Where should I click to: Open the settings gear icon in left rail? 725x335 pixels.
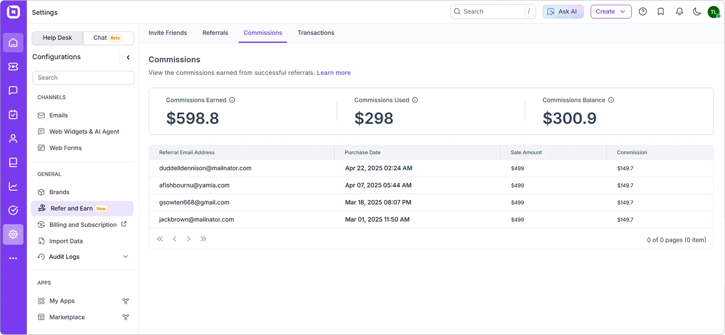[13, 234]
